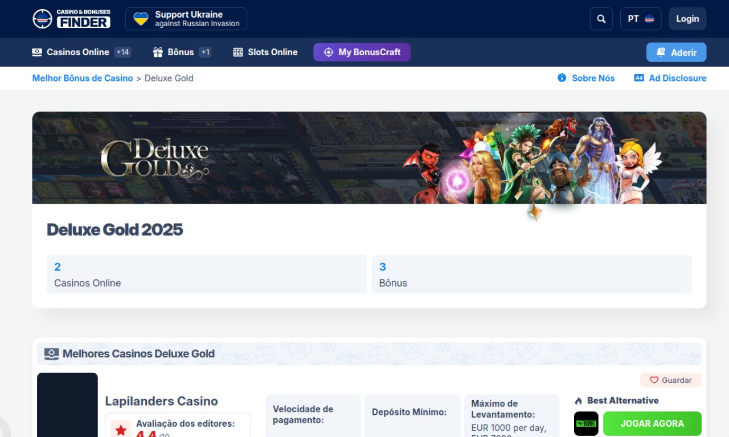Open the search magnifier icon
The height and width of the screenshot is (437, 729).
tap(601, 19)
